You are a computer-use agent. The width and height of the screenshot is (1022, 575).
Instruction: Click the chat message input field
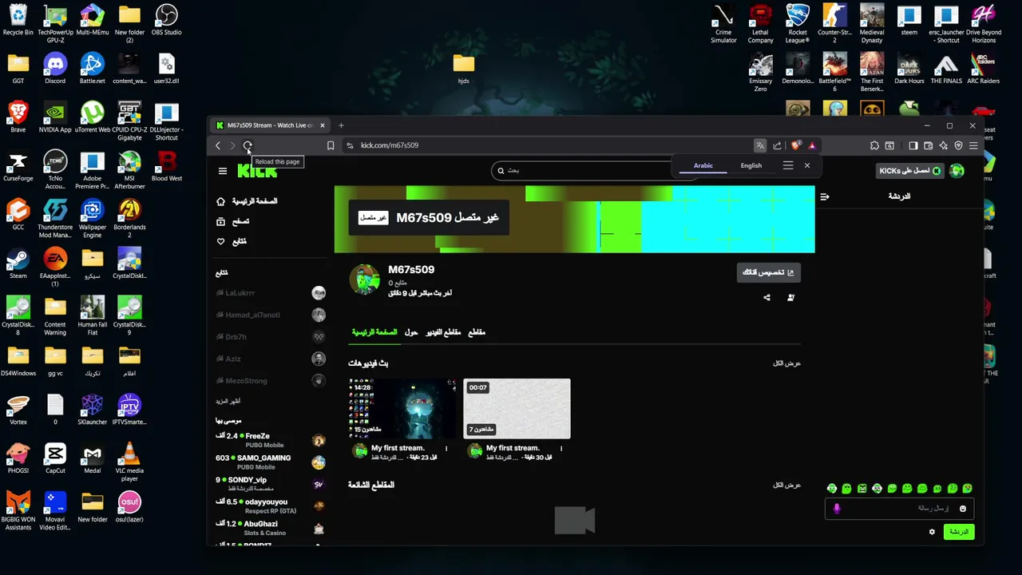[898, 509]
